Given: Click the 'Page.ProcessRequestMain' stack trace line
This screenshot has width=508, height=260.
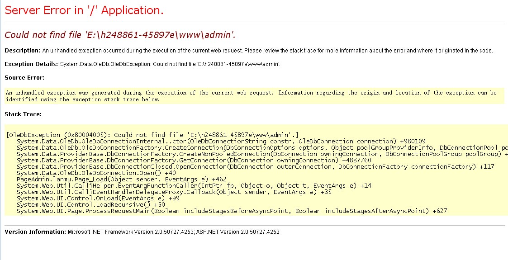Looking at the screenshot, I should coord(232,211).
